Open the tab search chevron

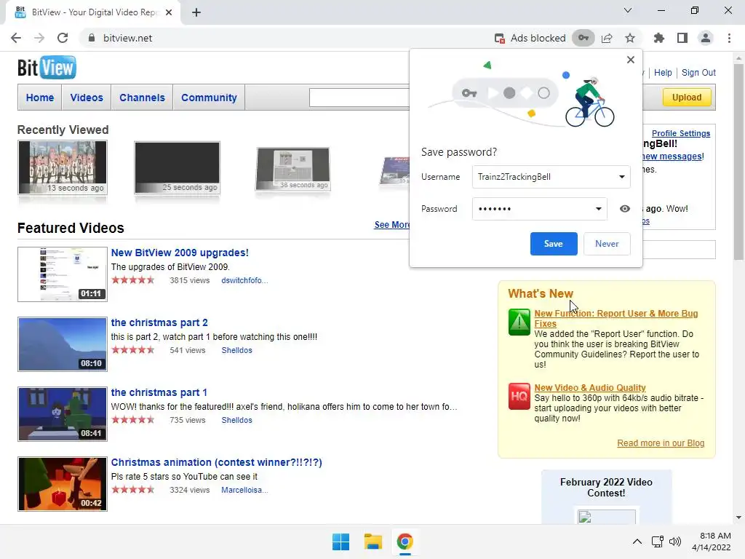(628, 10)
